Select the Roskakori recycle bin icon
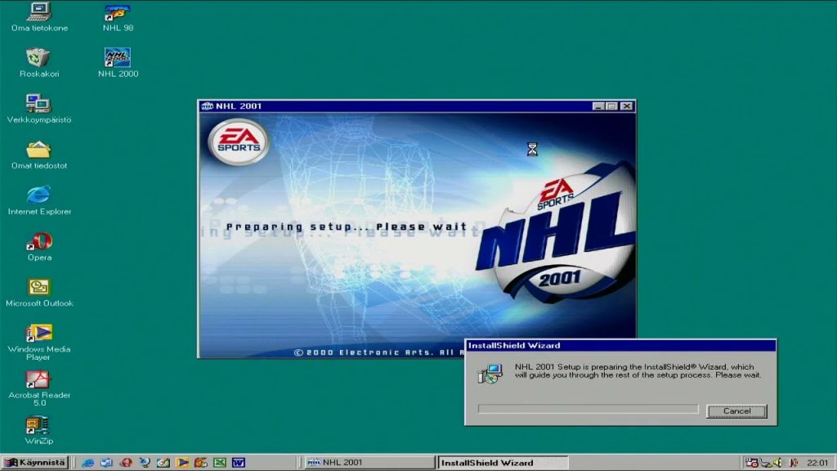Viewport: 837px width, 471px height. point(38,59)
